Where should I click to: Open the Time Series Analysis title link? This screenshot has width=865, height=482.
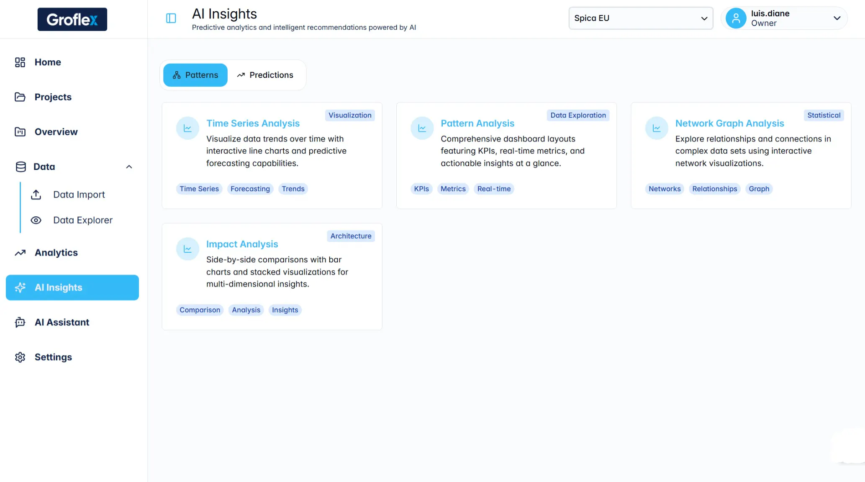(253, 123)
